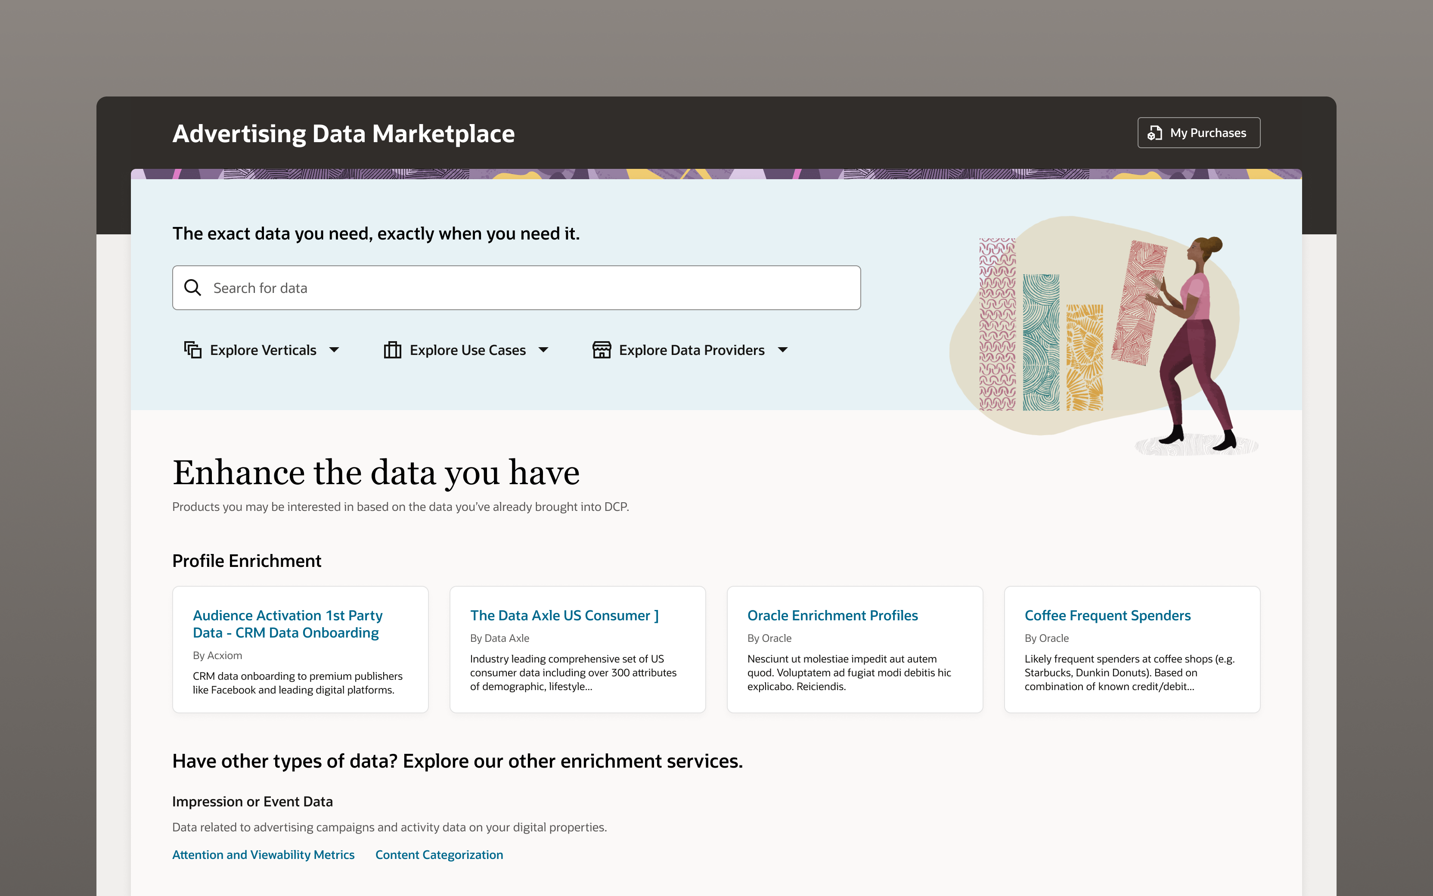Click the briefcase icon beside Explore Use Cases
Viewport: 1433px width, 896px height.
[x=392, y=350]
